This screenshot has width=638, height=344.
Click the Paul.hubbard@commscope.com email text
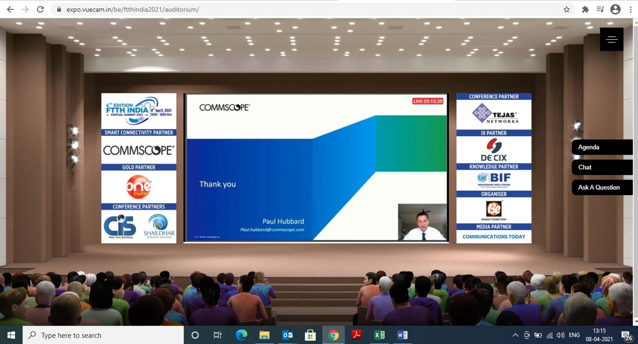272,229
